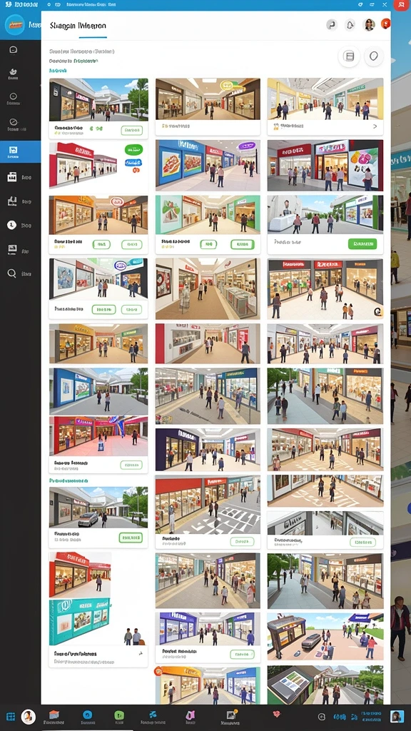411x731 pixels.
Task: Open the aerial kiosk with parked car thumbnail
Action: (325, 636)
